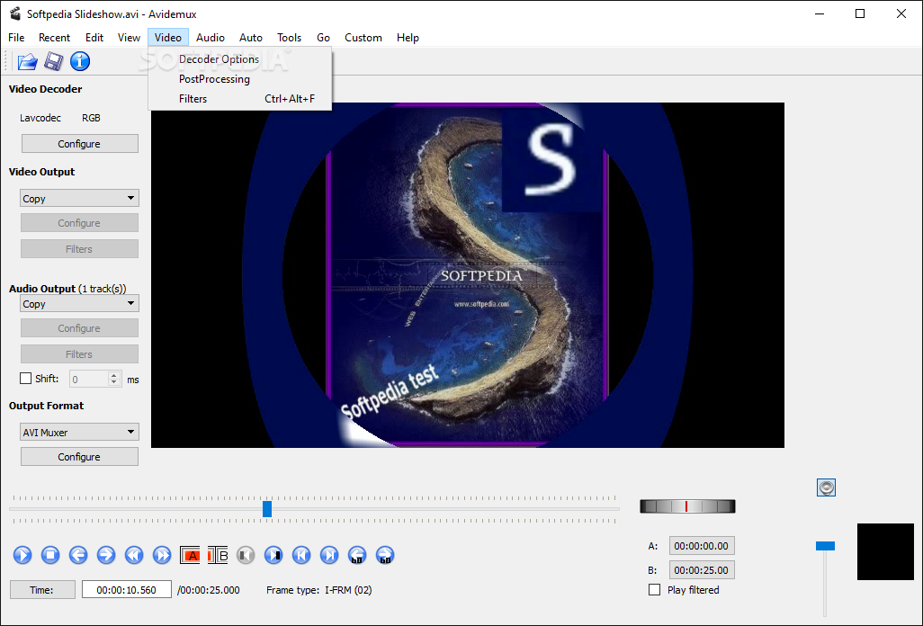Screen dimensions: 923x626
Task: Increase Shift value with up arrow
Action: 114,375
